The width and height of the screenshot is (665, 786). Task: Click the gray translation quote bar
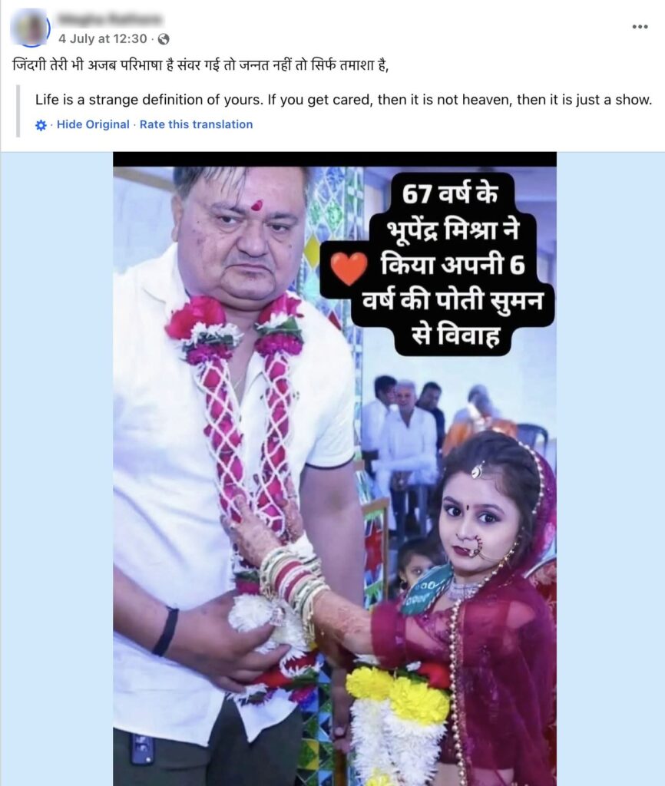click(18, 111)
